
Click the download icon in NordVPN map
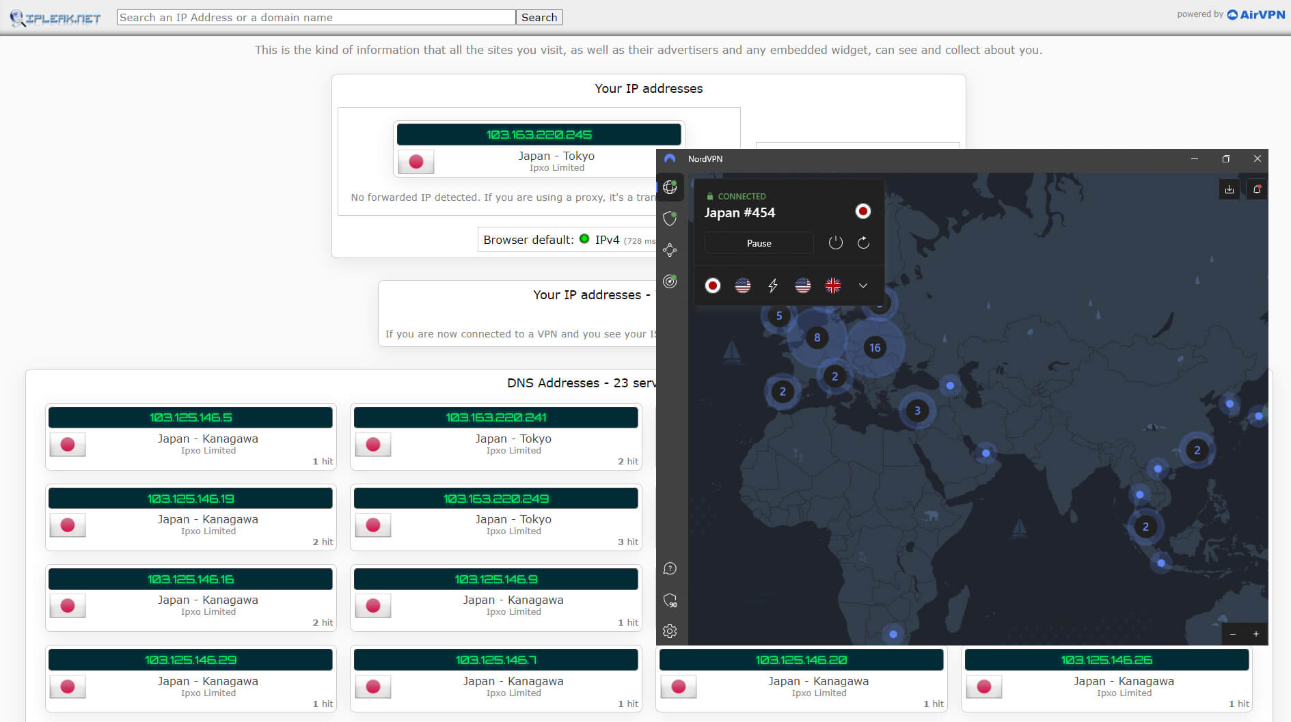coord(1229,189)
